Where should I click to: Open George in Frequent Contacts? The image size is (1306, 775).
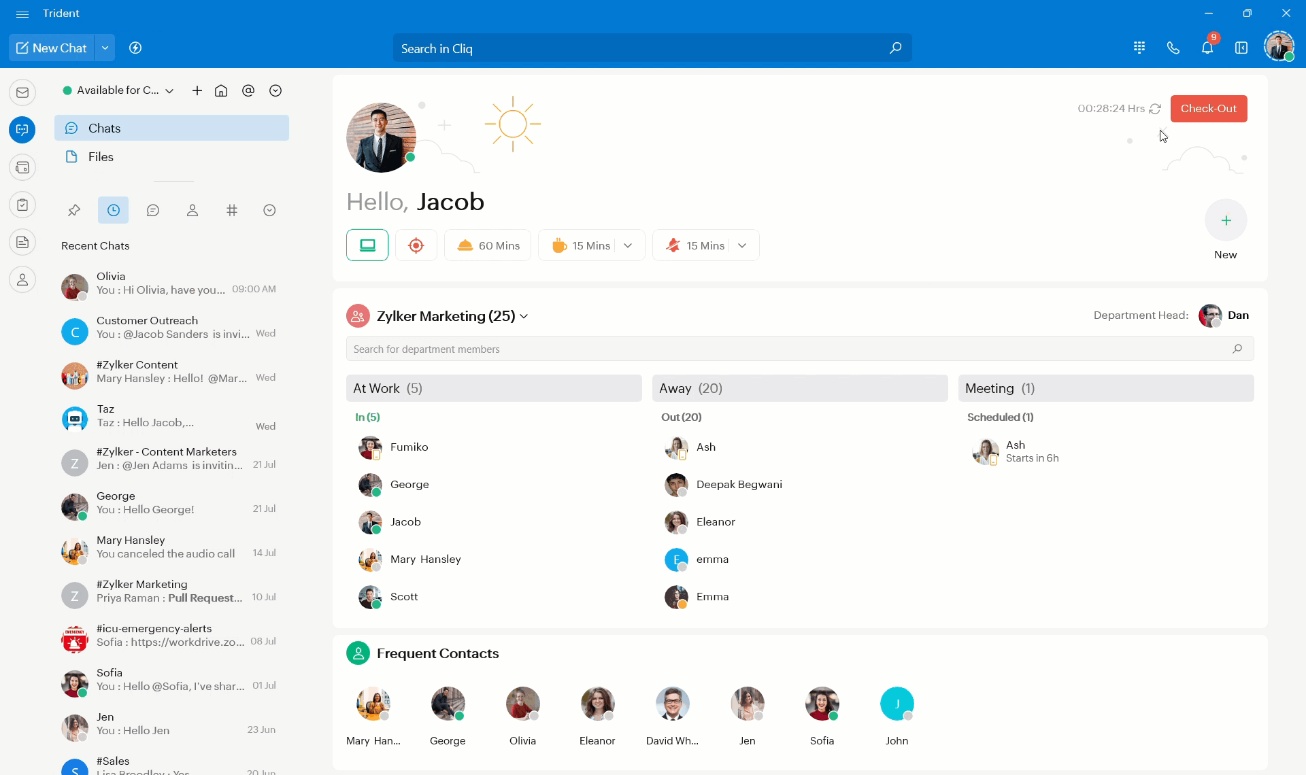448,704
